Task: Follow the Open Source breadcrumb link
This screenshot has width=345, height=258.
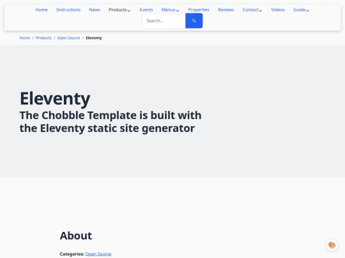Action: (x=68, y=38)
